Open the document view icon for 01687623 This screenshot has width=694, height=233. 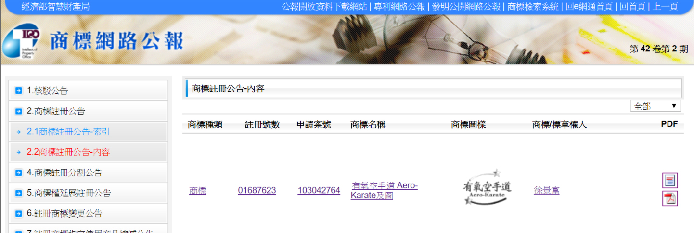coord(670,181)
